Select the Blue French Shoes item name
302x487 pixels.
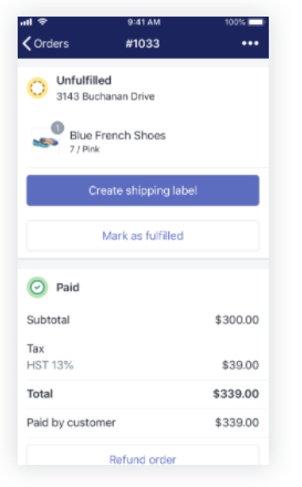pos(118,135)
